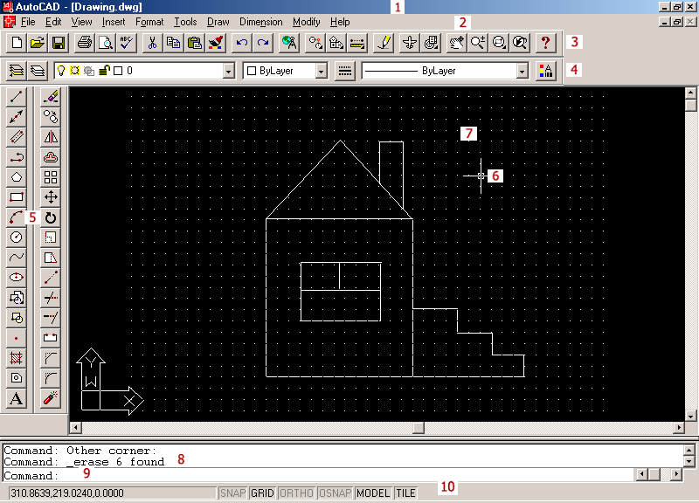Open the Tools menu
The height and width of the screenshot is (503, 699).
(185, 22)
